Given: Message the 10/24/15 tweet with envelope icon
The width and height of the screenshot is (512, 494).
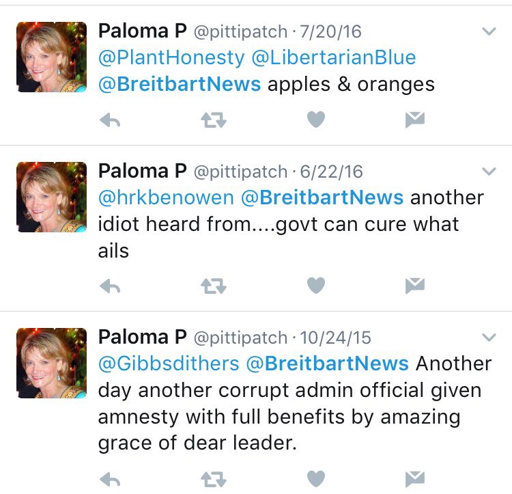Looking at the screenshot, I should point(415,479).
